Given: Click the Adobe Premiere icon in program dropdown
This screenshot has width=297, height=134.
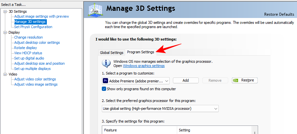Looking at the screenshot, I should [x=105, y=80].
